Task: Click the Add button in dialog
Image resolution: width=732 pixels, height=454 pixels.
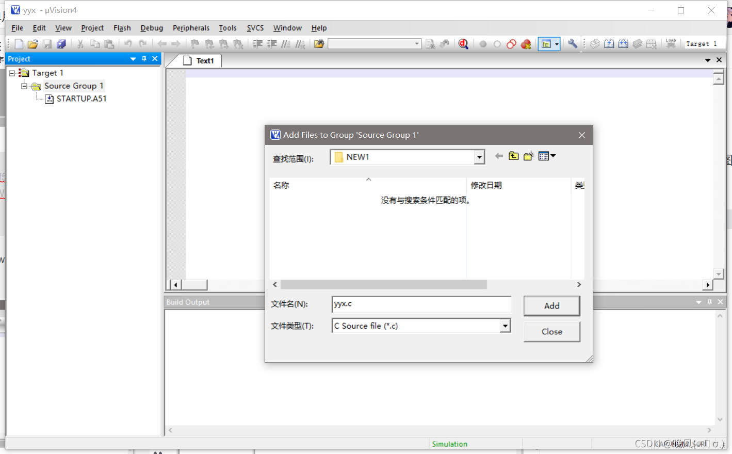Action: coord(551,306)
